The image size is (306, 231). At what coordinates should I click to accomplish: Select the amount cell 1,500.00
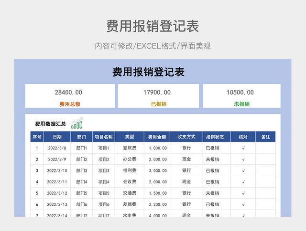pyautogui.click(x=158, y=193)
